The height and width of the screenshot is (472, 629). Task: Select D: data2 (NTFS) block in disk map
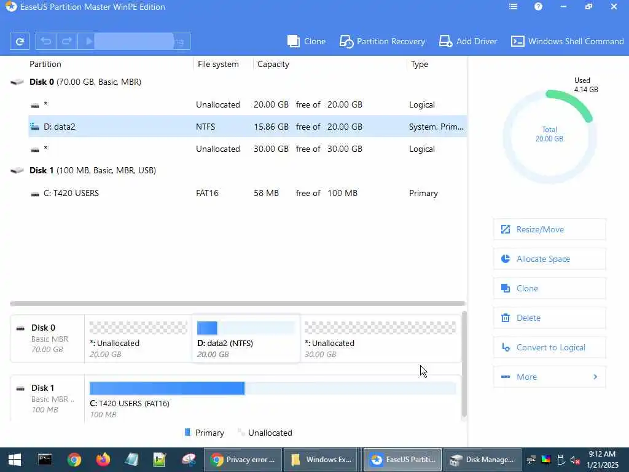(246, 339)
